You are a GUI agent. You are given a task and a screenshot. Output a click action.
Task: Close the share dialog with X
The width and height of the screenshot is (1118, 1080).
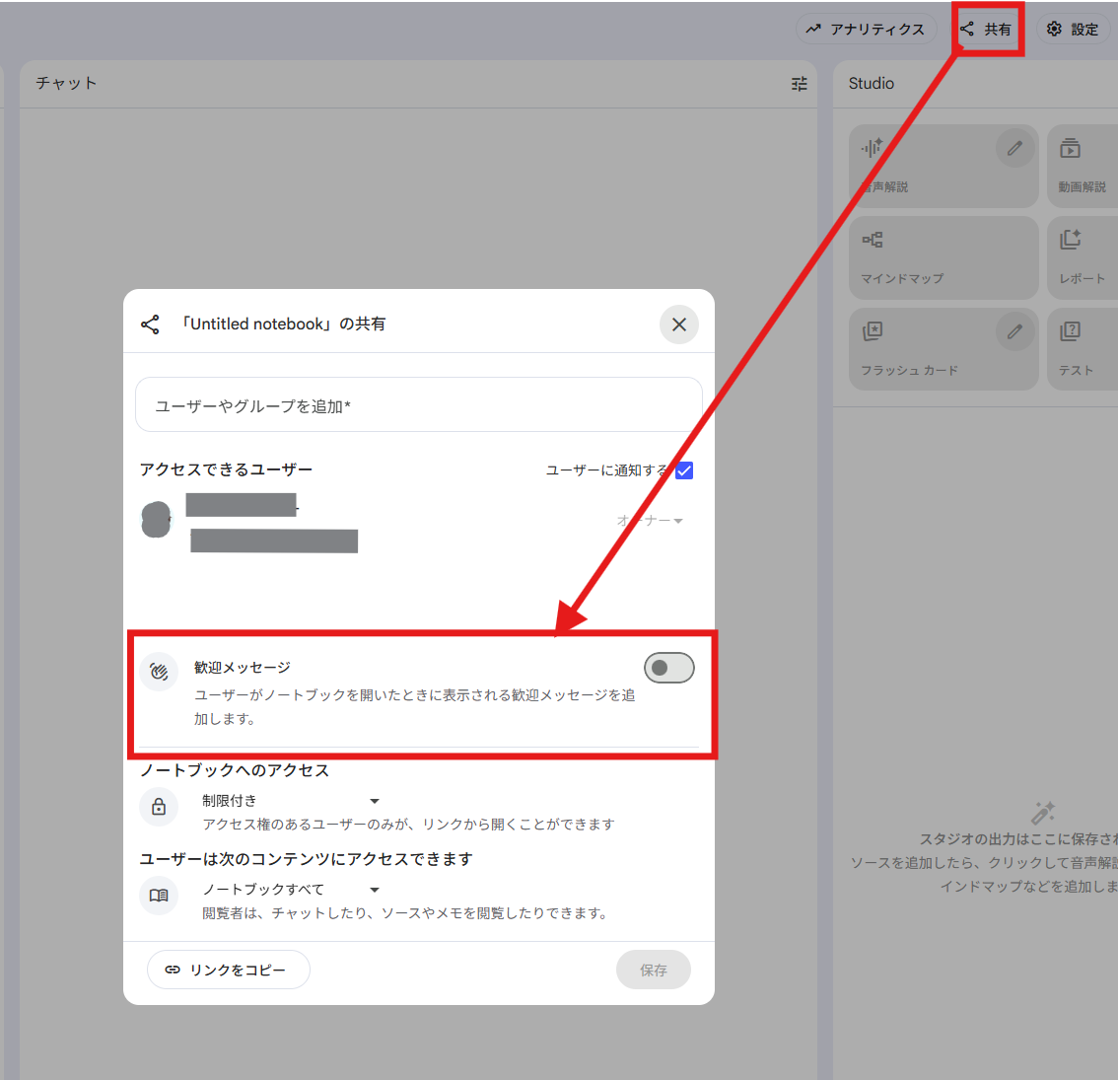coord(679,324)
